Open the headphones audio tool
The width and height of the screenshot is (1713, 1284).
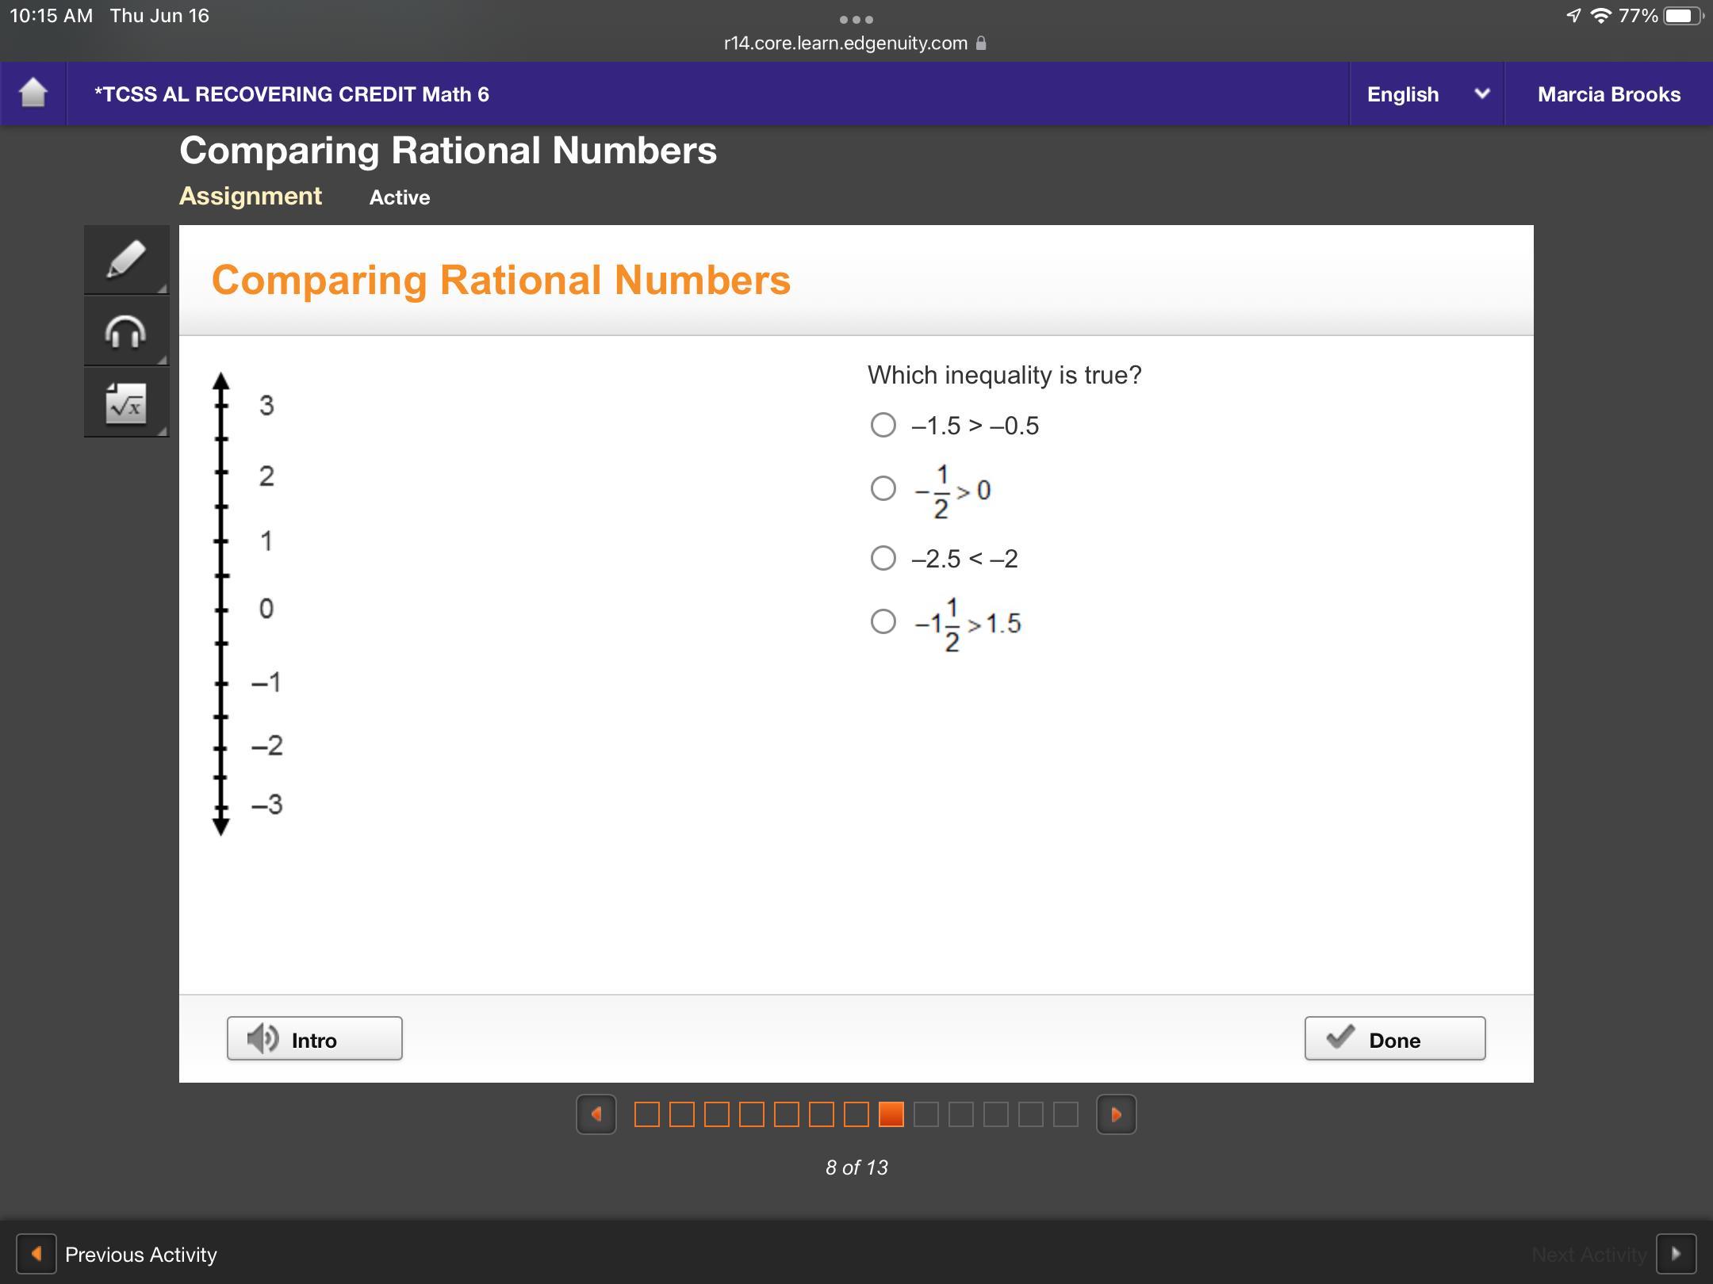point(126,331)
